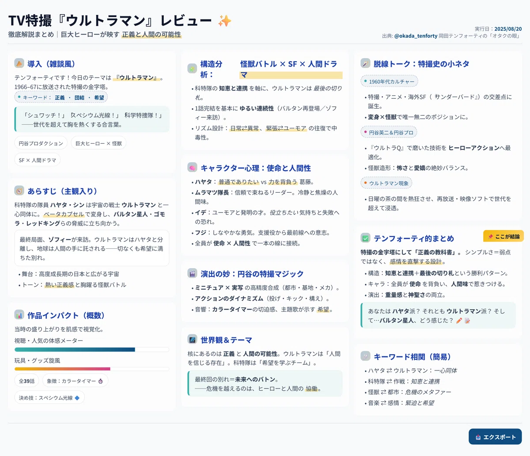This screenshot has width=530, height=456.
Task: Click the bullet ミニチュア × 実写 の高精度合成
Action: [x=267, y=288]
